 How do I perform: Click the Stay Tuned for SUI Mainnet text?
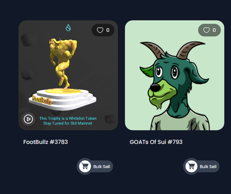coord(68,123)
